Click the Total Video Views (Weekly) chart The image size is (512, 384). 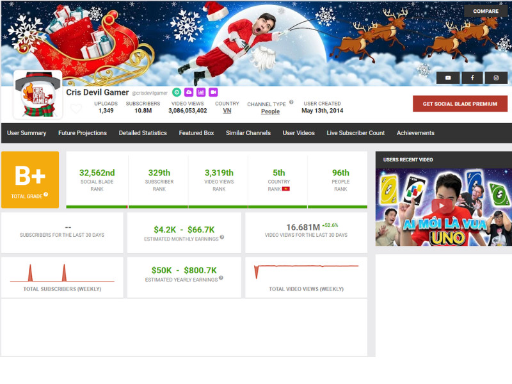(x=307, y=271)
